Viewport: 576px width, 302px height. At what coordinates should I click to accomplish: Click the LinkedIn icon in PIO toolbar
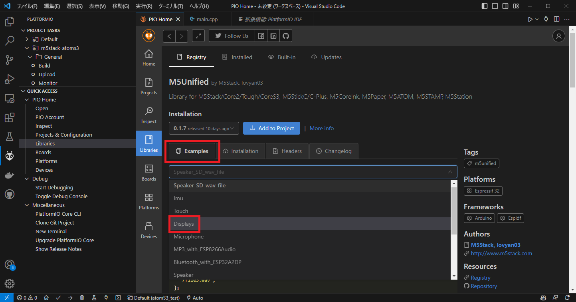tap(273, 36)
